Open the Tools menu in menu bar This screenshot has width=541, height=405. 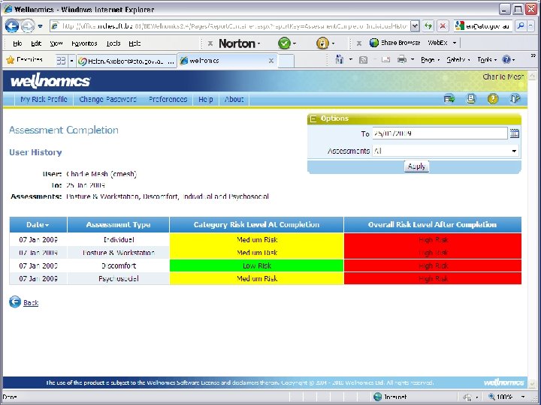(x=113, y=43)
